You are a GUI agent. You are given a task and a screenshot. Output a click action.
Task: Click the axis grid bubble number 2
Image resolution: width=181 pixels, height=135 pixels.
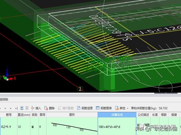click(x=80, y=89)
